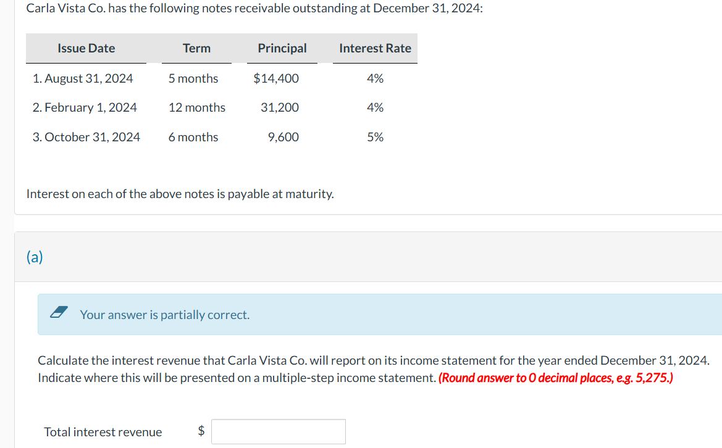Click the interest payable at maturity sentence

179,193
